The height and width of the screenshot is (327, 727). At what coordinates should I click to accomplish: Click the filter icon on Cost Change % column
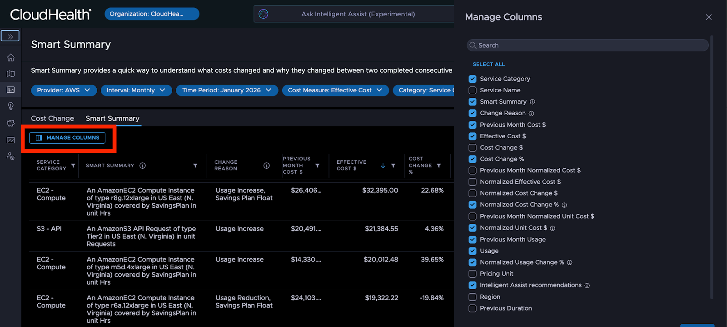pyautogui.click(x=439, y=166)
